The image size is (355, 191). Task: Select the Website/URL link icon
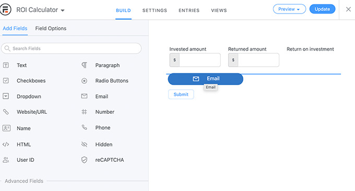click(x=6, y=112)
